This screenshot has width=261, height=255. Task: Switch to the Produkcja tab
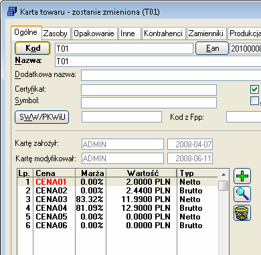(245, 33)
